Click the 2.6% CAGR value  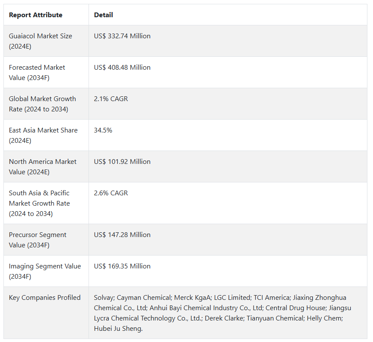tap(111, 193)
